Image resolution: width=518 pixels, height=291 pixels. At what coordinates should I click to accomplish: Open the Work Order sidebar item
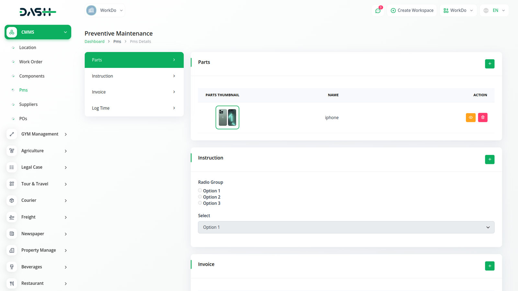(31, 62)
